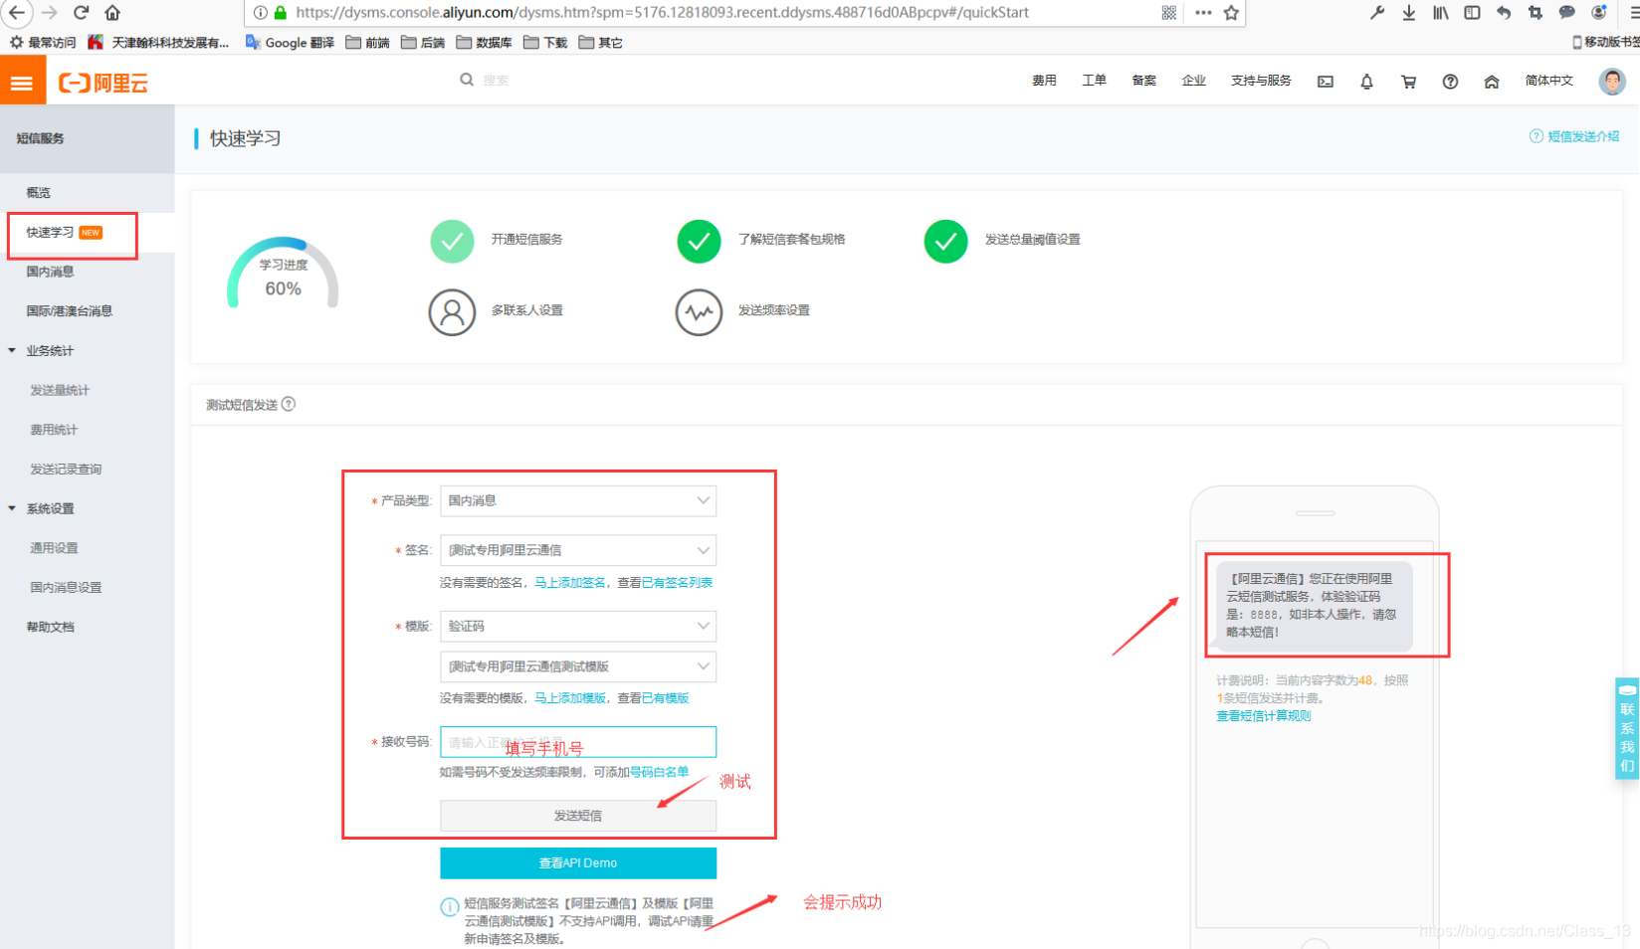
Task: Open page actions three-dot menu
Action: 1203,12
